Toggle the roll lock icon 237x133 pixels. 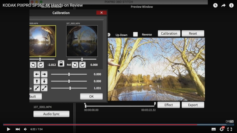pos(61,64)
